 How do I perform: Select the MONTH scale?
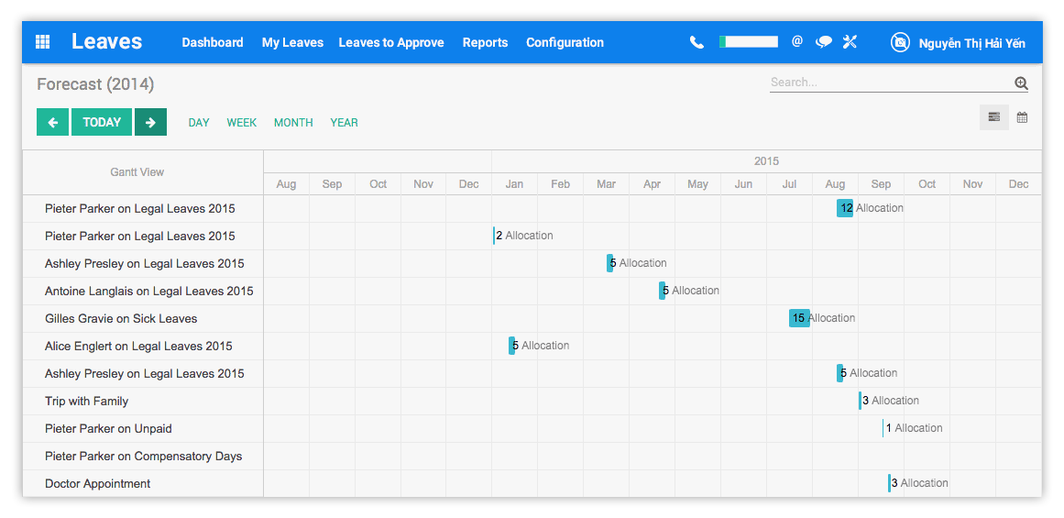tap(293, 123)
